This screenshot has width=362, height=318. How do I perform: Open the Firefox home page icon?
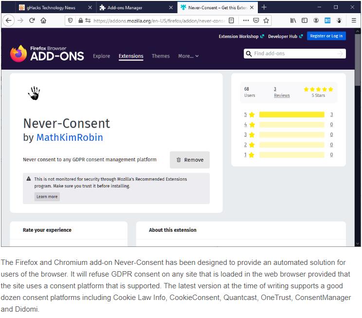pos(43,20)
